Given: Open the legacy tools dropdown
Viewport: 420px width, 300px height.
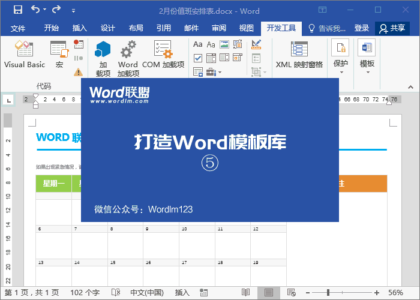Looking at the screenshot, I should click(x=214, y=72).
